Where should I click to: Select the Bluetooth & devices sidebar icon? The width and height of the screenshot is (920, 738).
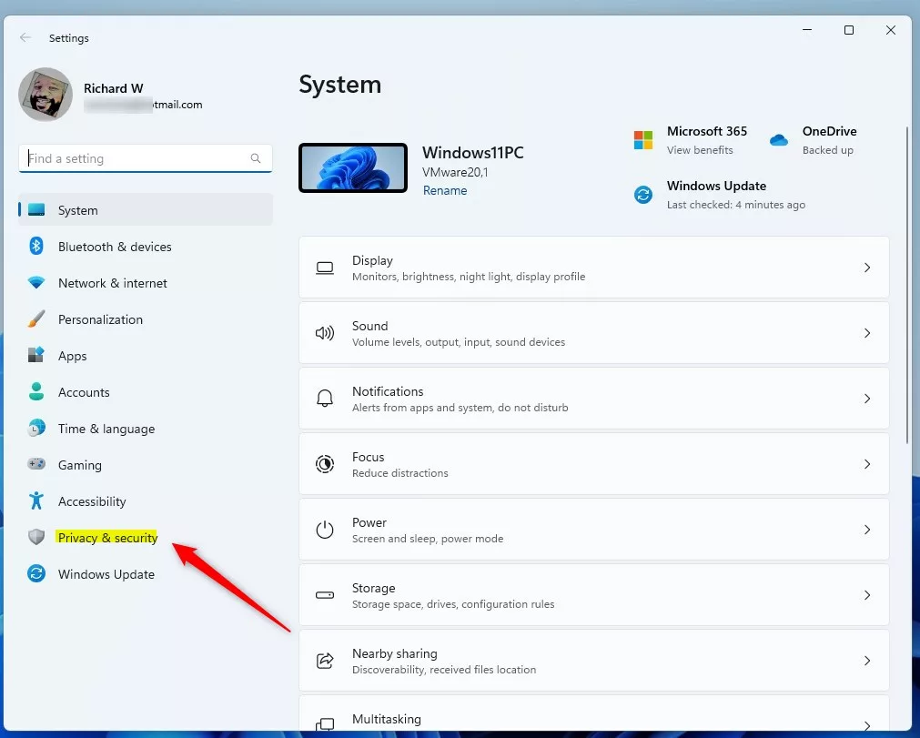coord(35,247)
